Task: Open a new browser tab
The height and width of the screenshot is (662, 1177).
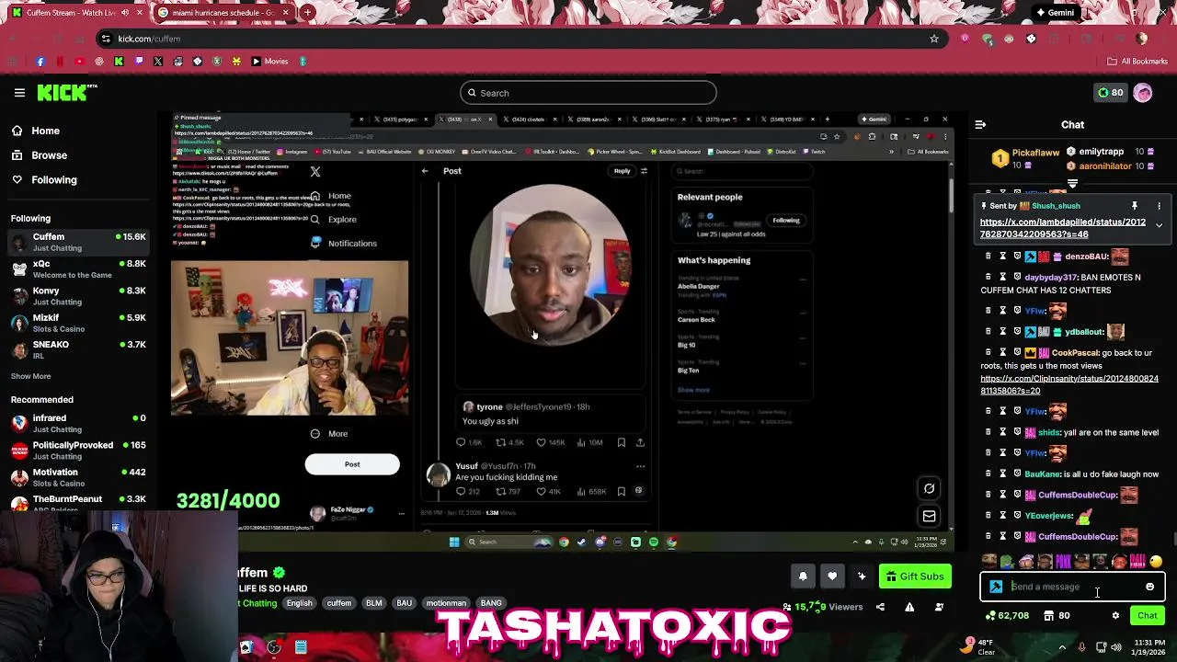Action: click(x=307, y=13)
